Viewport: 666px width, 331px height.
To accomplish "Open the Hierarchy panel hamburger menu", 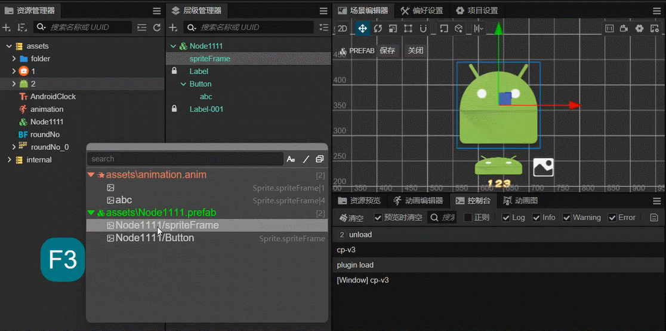I will pos(323,11).
